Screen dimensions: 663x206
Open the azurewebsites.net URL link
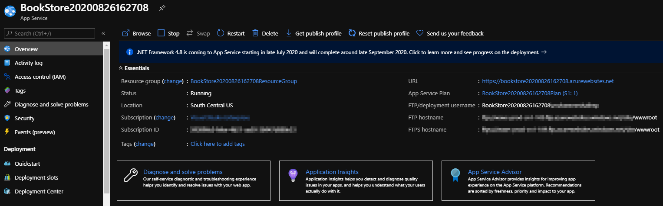(548, 81)
